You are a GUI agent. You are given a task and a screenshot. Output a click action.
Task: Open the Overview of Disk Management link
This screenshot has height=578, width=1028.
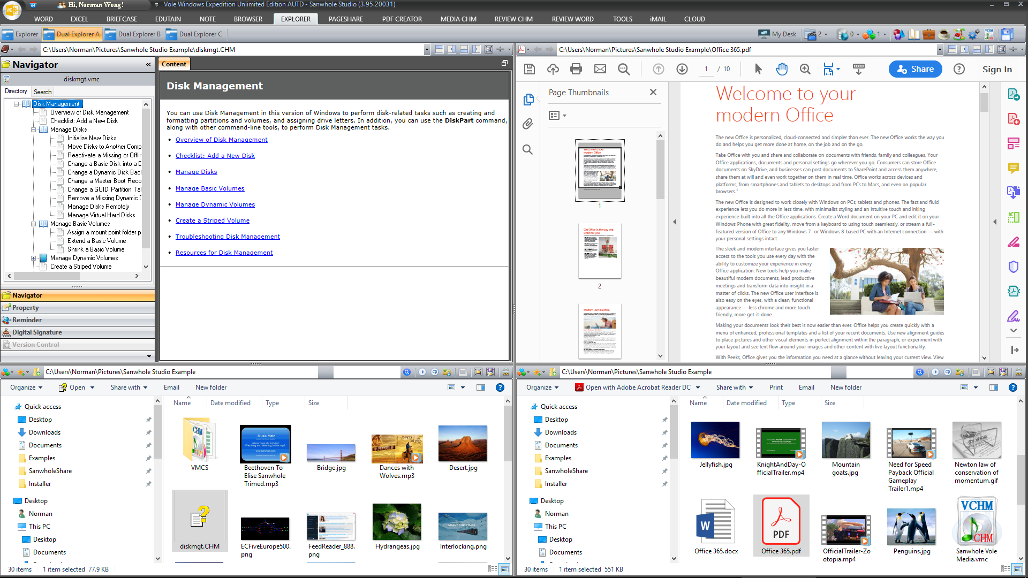click(x=221, y=140)
